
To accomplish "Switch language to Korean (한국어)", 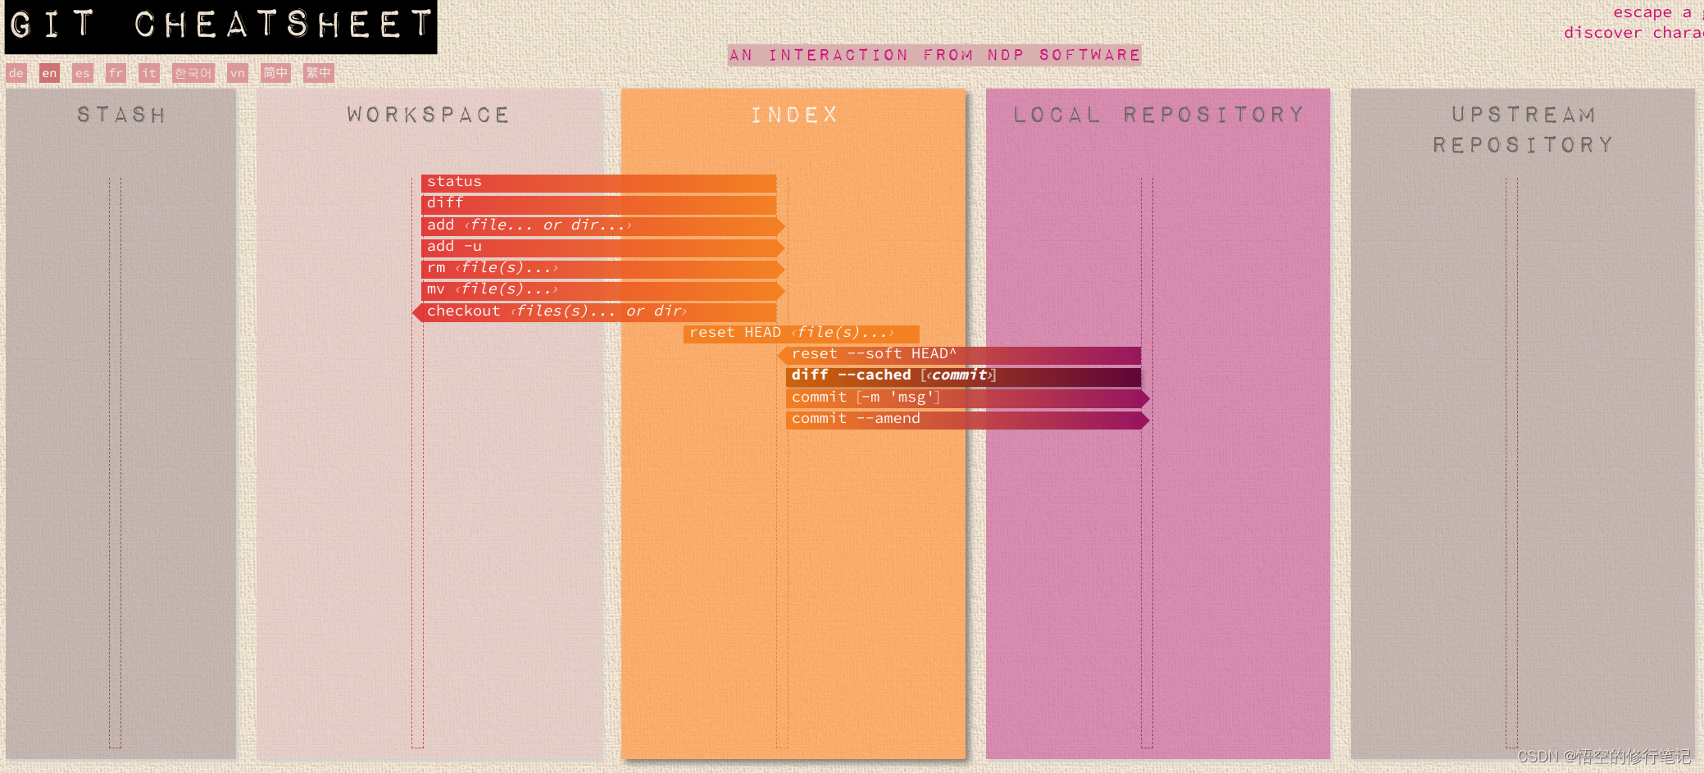I will [193, 73].
